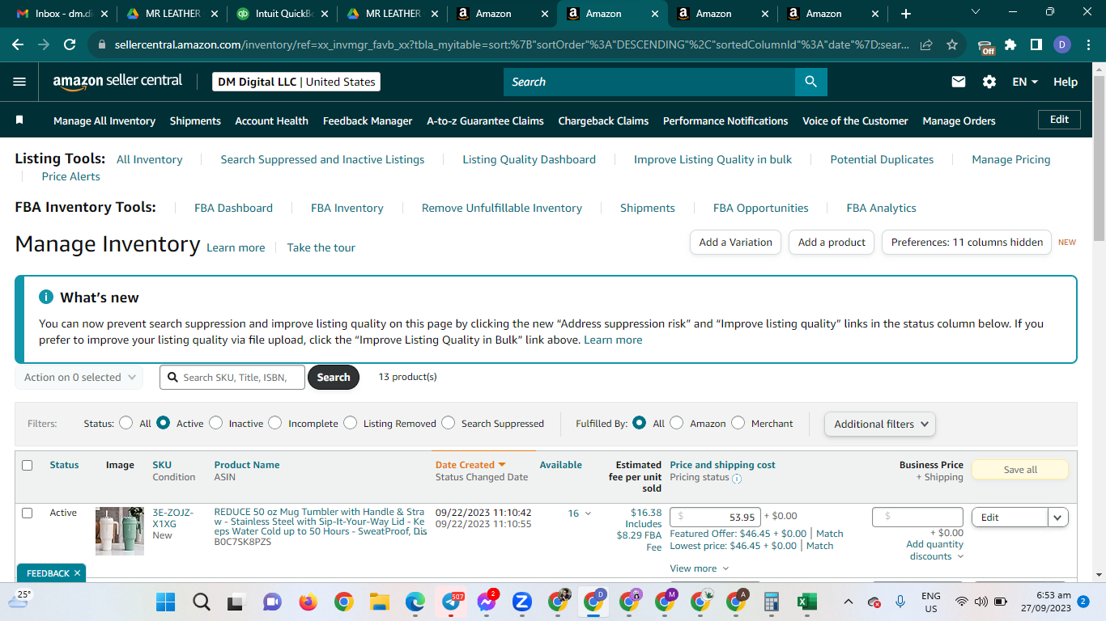Image resolution: width=1106 pixels, height=621 pixels.
Task: Open the Calculator from the taskbar
Action: 771,602
